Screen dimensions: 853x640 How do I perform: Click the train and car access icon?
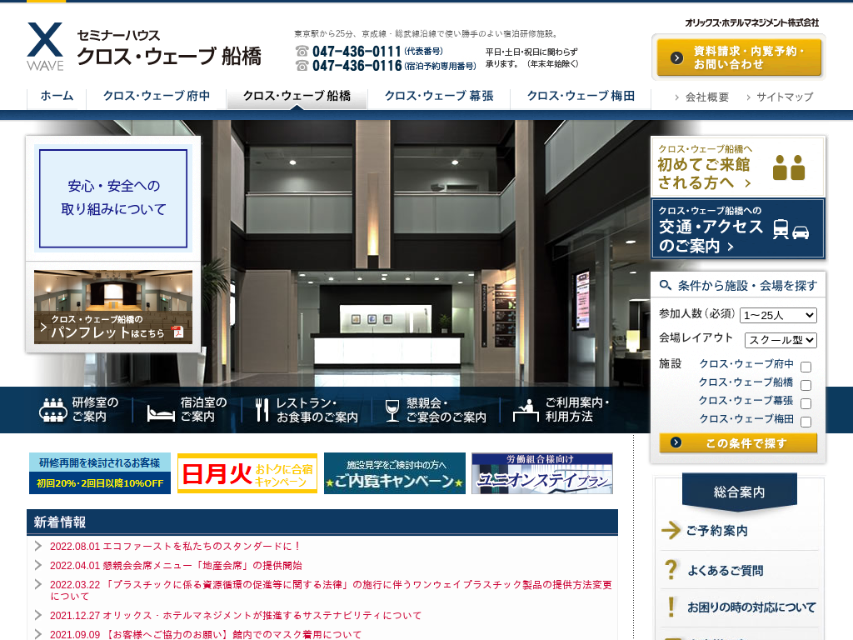tap(791, 230)
